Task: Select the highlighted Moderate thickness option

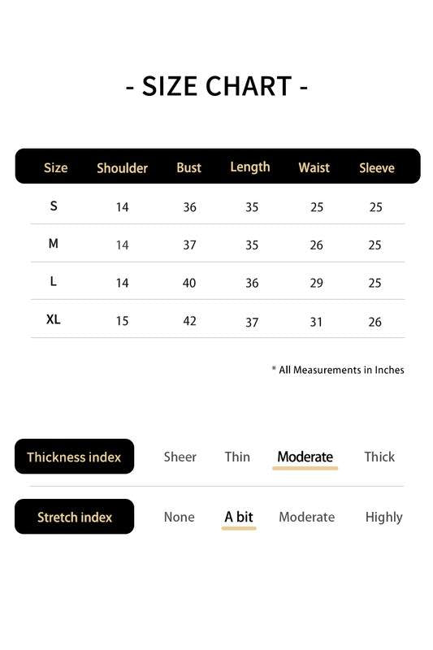Action: point(305,457)
